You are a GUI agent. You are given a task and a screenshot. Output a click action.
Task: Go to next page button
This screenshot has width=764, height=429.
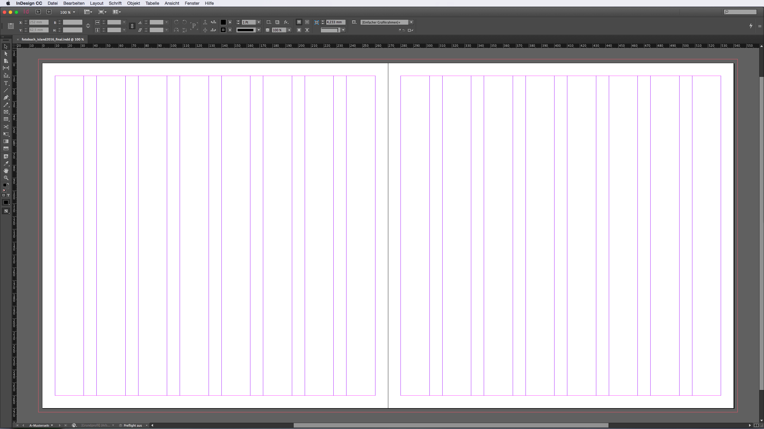(59, 425)
